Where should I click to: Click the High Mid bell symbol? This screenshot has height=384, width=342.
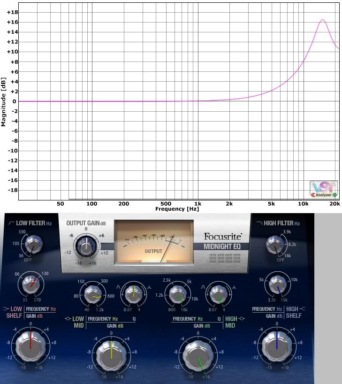(x=242, y=319)
